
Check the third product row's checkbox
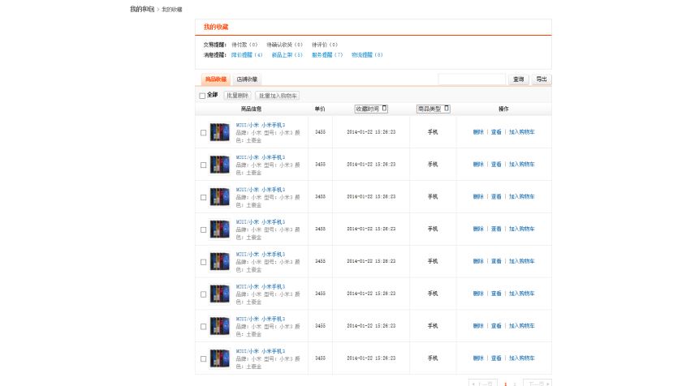click(203, 198)
